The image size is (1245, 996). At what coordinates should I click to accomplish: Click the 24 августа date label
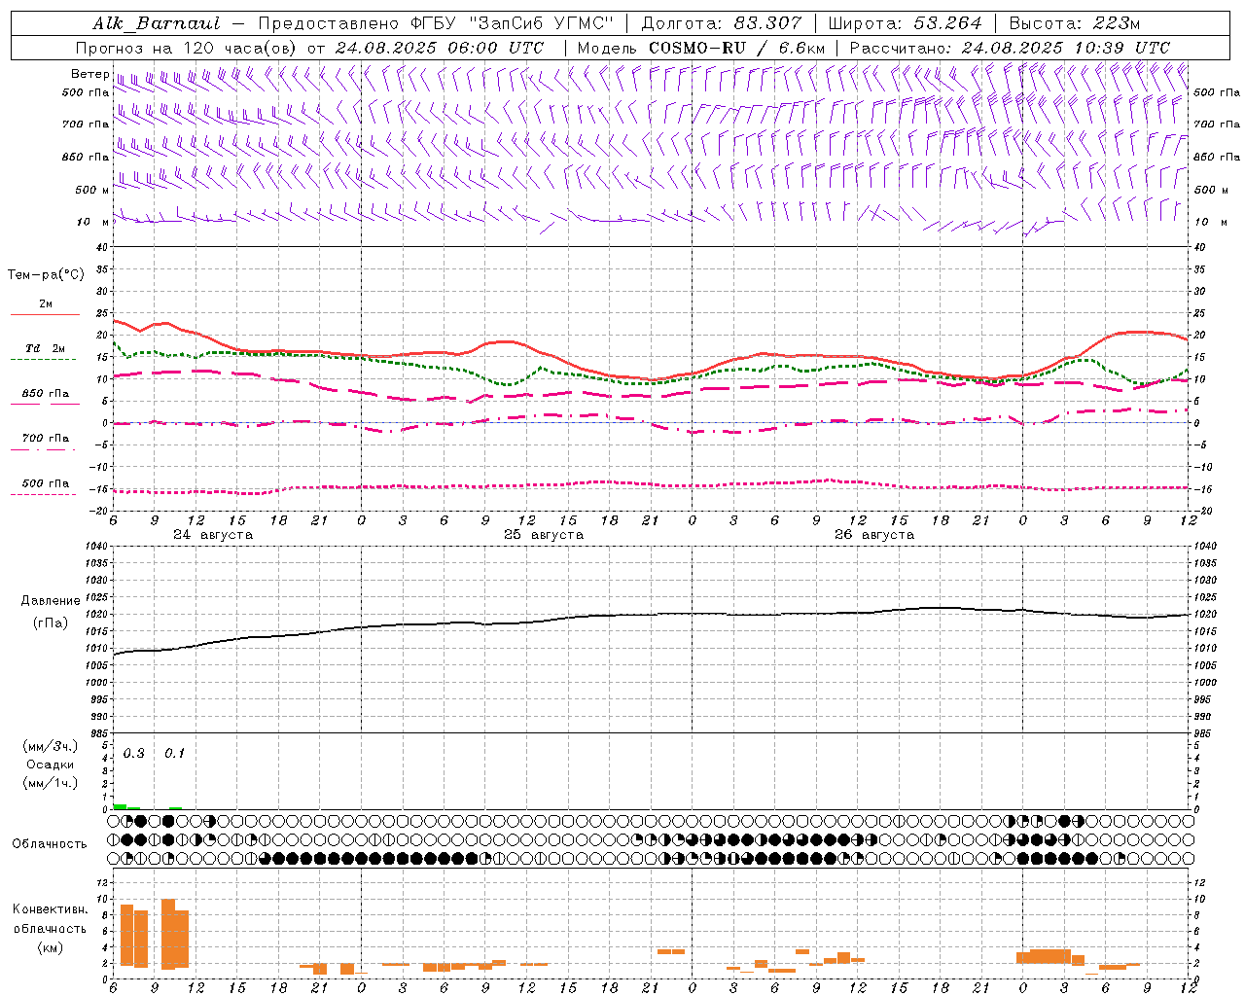[213, 535]
